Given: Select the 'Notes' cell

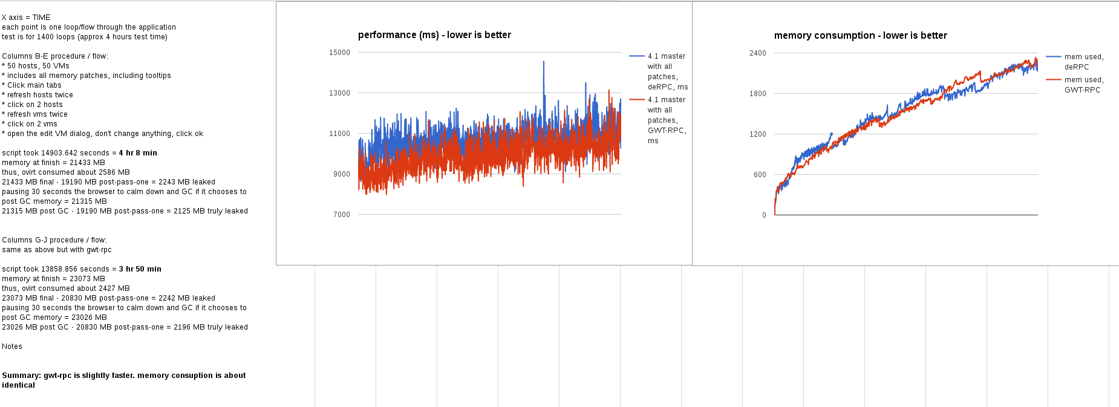Looking at the screenshot, I should (12, 347).
